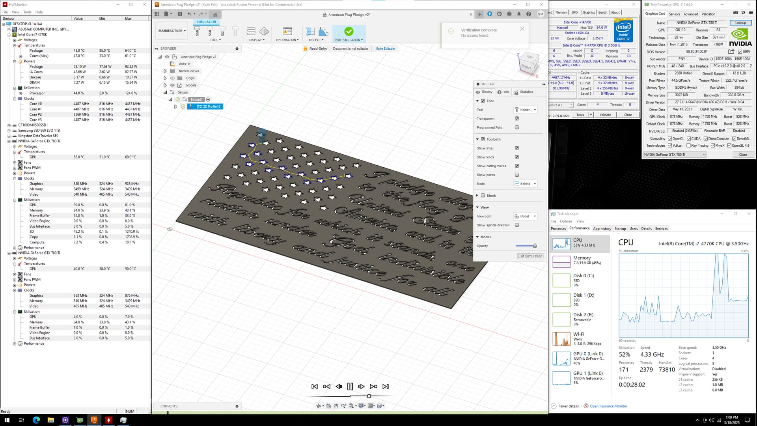Jump to end of simulation

[x=386, y=387]
